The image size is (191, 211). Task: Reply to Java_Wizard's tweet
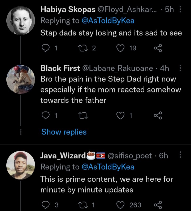click(x=46, y=205)
